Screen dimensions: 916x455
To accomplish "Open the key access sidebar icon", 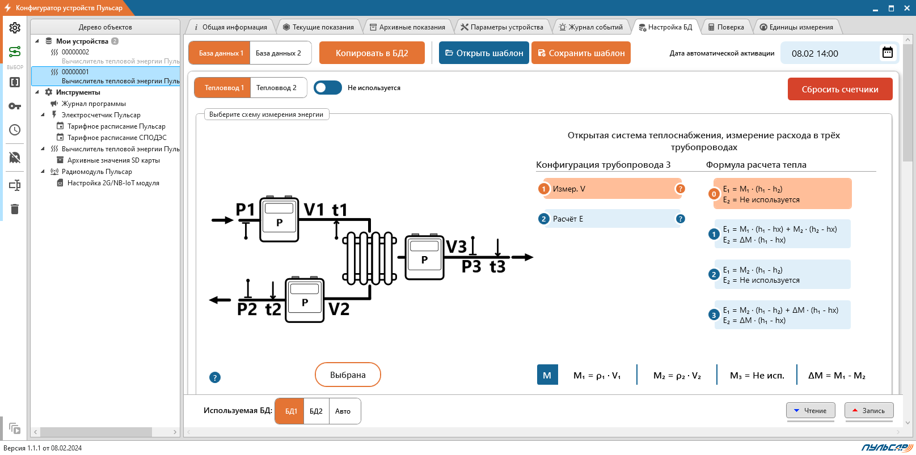I will [15, 106].
